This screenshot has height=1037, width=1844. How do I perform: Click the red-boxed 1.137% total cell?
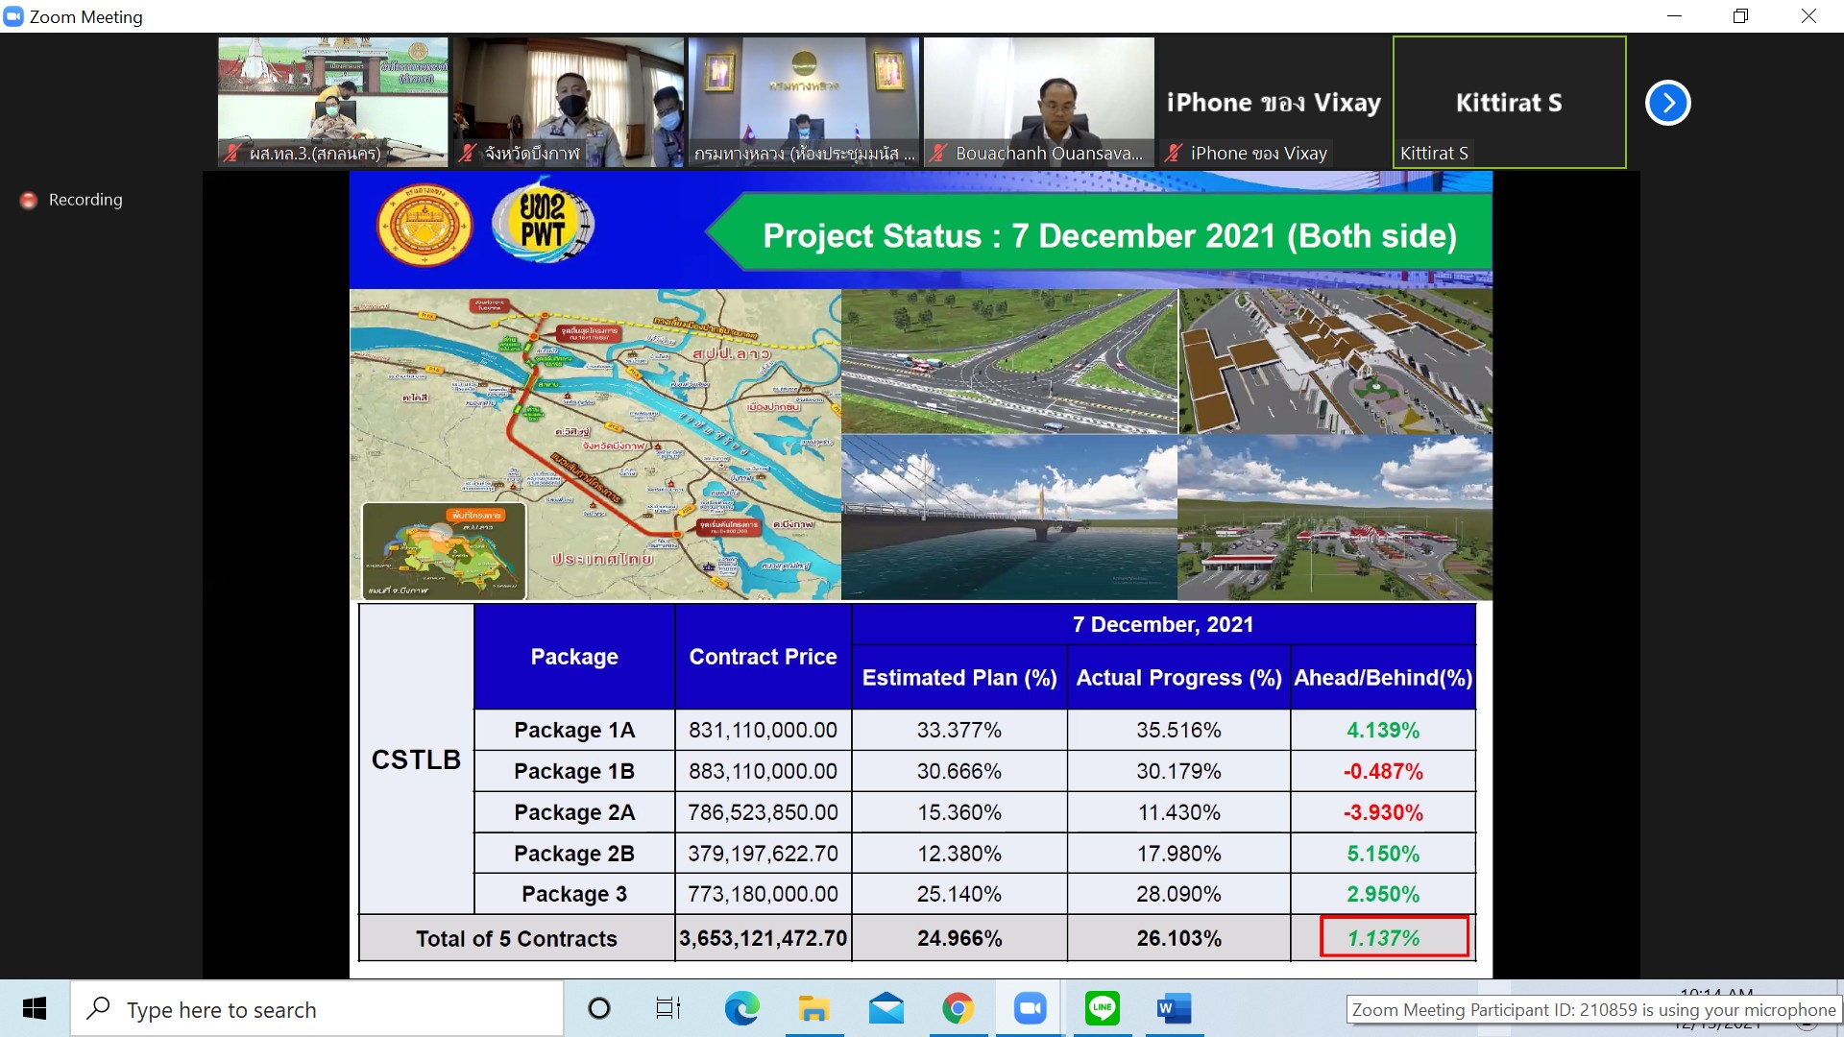(1394, 937)
